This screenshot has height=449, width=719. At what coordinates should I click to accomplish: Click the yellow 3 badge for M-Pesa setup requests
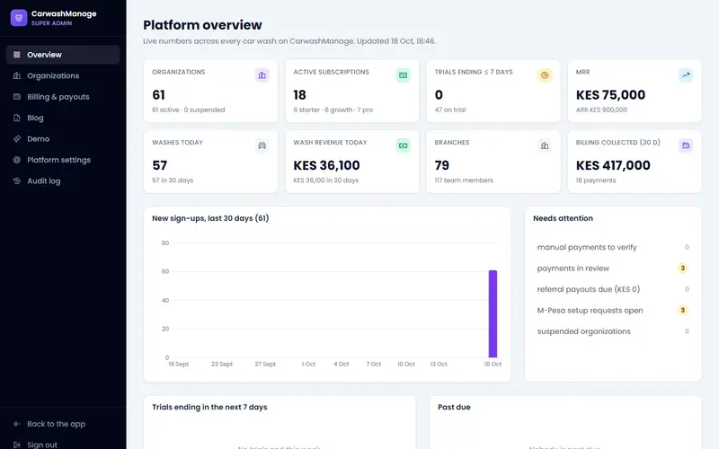coord(683,311)
